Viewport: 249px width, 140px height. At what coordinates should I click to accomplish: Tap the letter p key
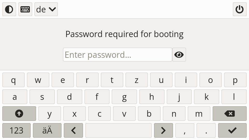tap(235, 80)
